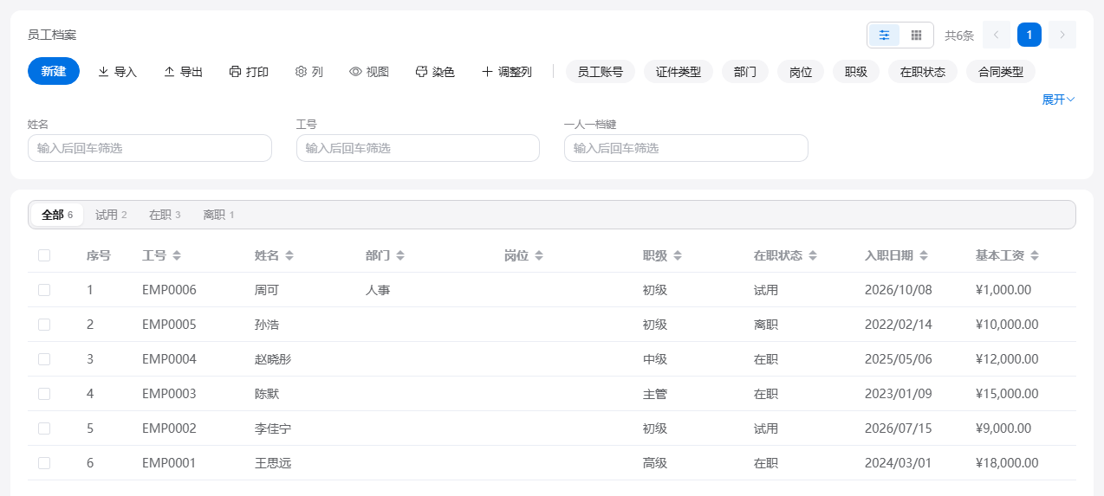Click the name 王思远
1104x496 pixels.
pos(273,463)
